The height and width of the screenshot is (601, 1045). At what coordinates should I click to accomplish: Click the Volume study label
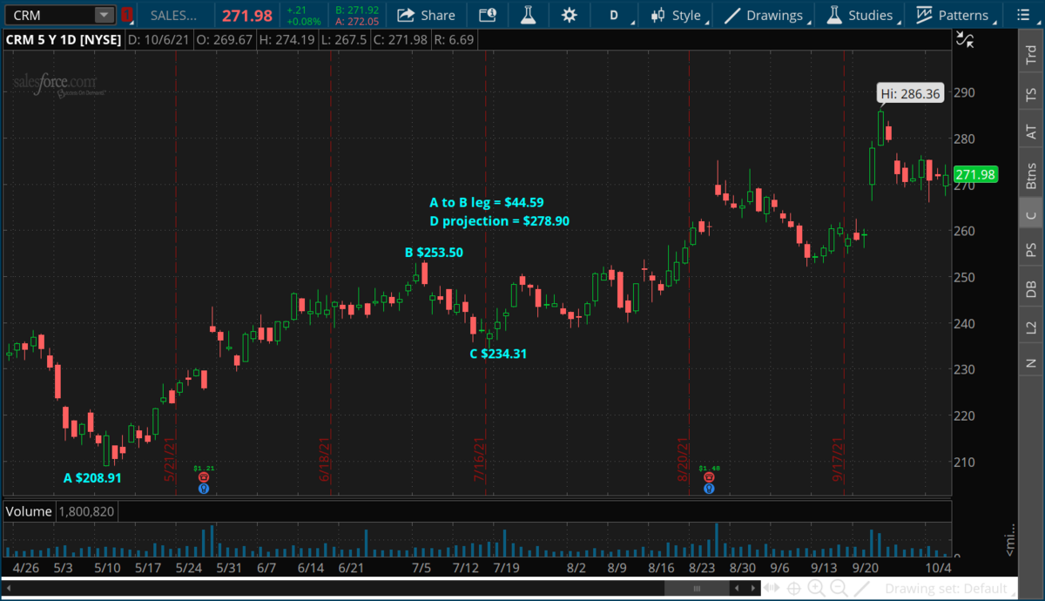(x=30, y=511)
